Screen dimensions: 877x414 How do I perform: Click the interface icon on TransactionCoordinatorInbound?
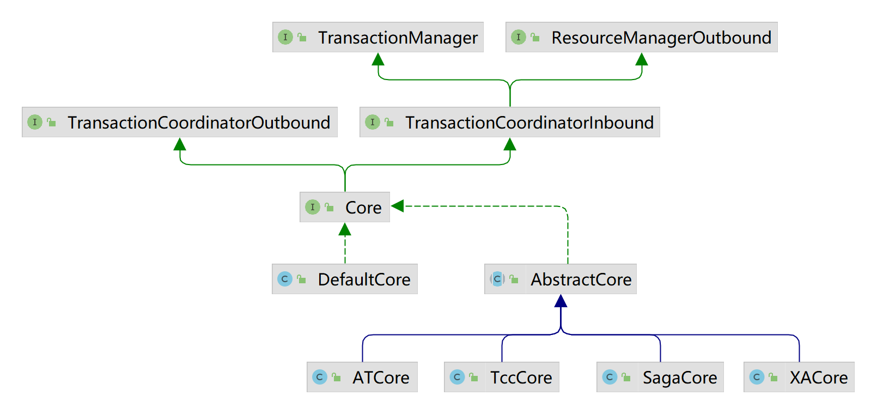[372, 122]
